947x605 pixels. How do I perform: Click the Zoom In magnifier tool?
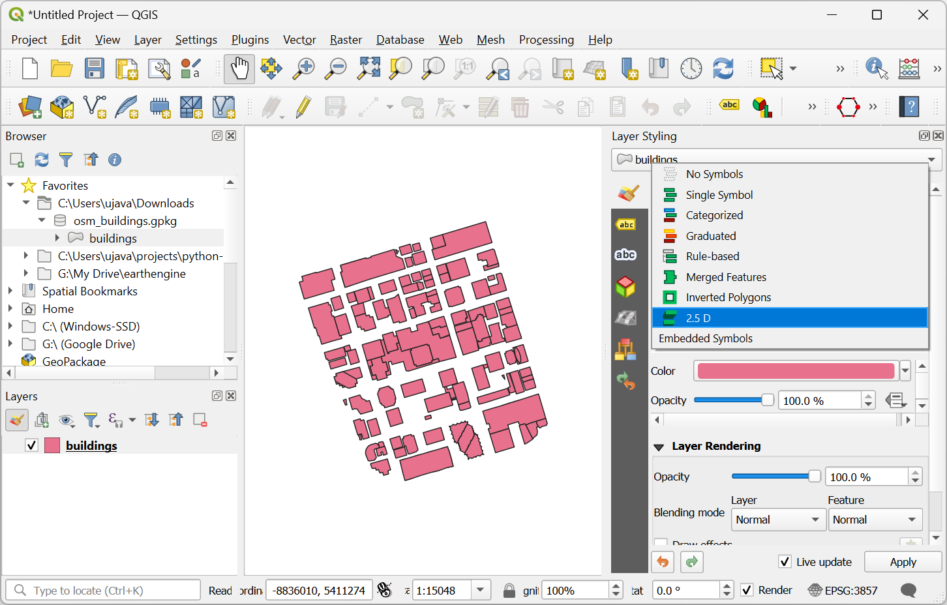click(303, 69)
